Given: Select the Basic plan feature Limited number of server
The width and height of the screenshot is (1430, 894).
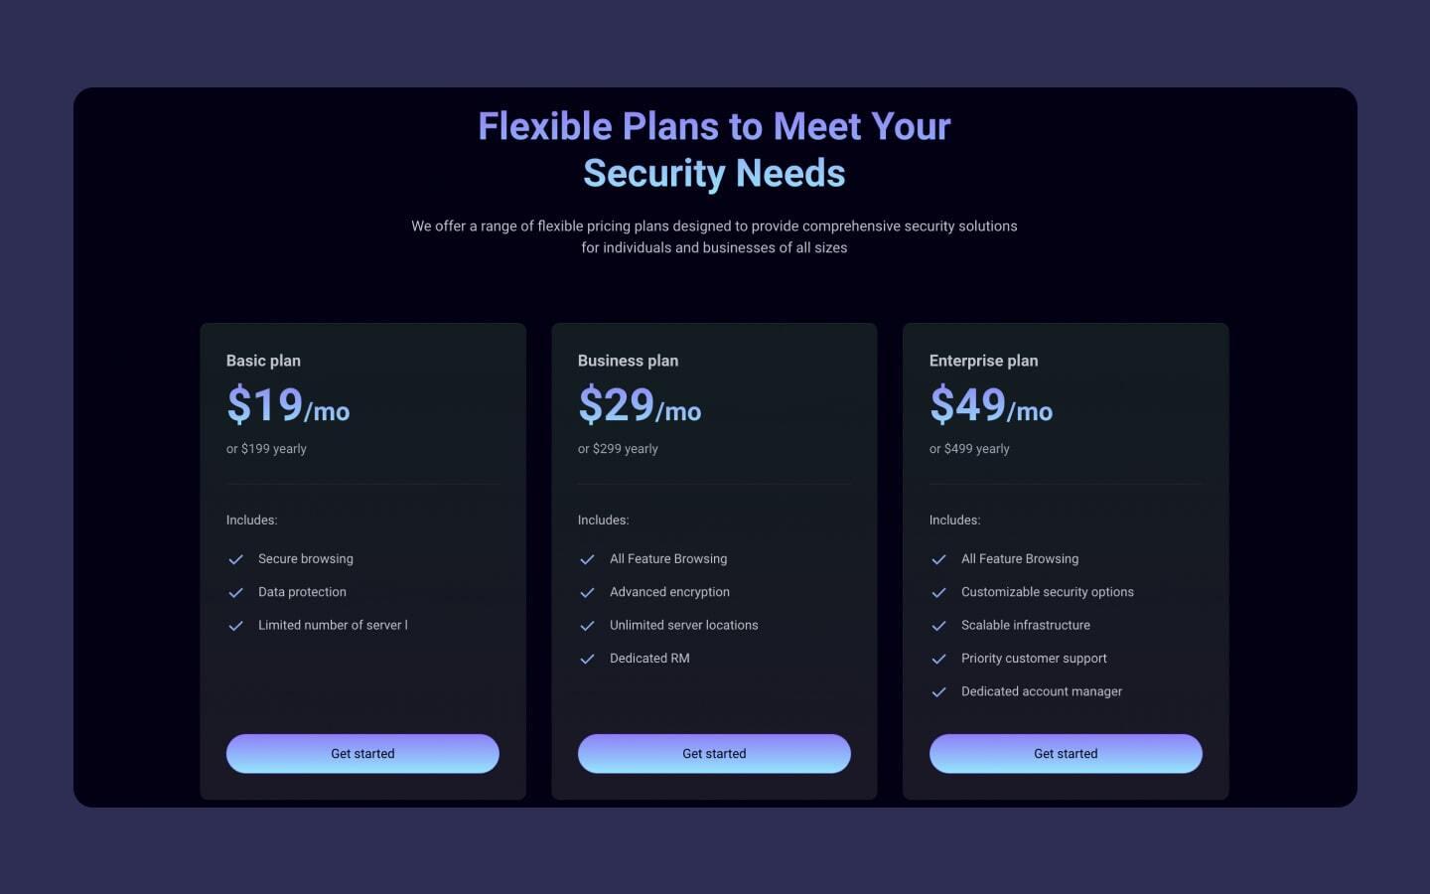Looking at the screenshot, I should pos(333,626).
